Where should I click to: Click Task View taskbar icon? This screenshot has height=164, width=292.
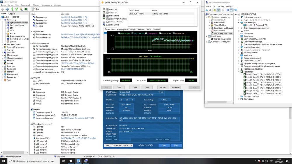point(63,161)
